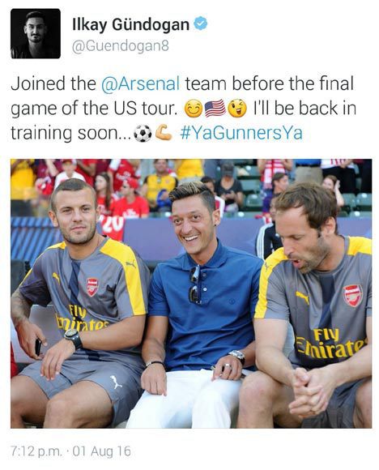This screenshot has width=379, height=470.
Task: Follow the @Arsenal mention link
Action: coord(141,83)
